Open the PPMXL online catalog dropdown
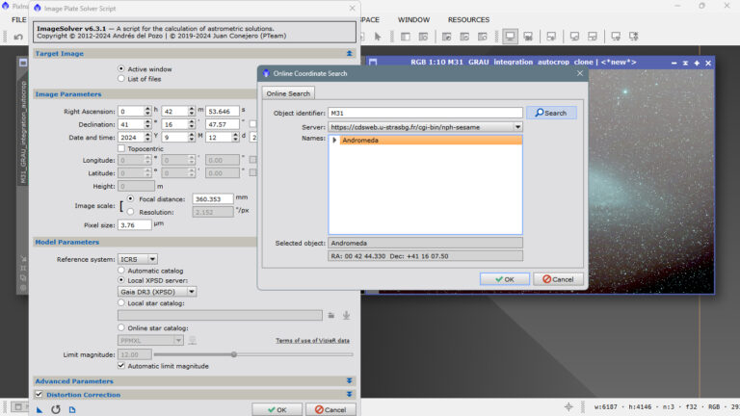 click(150, 340)
